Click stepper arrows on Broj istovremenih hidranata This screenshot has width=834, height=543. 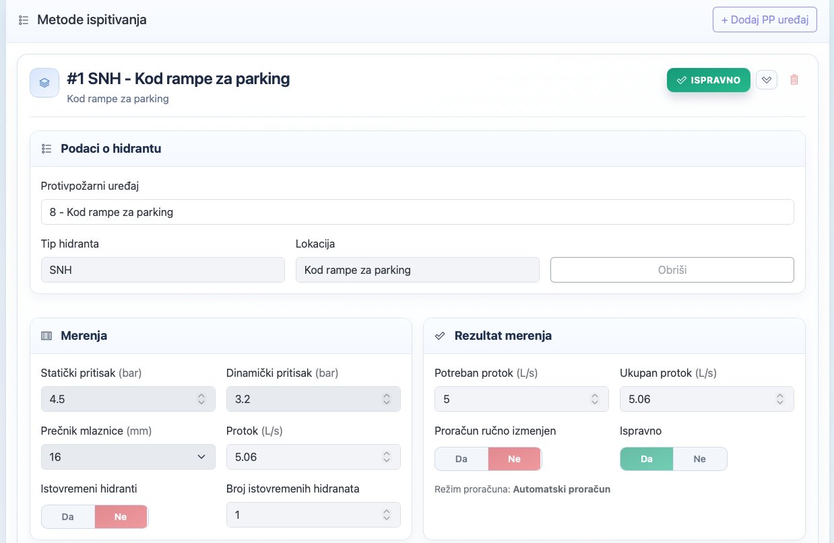386,515
